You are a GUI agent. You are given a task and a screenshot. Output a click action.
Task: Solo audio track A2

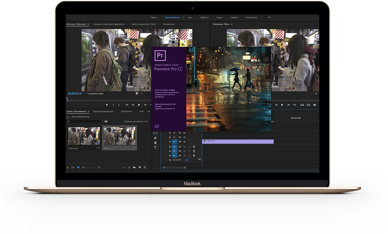click(189, 151)
